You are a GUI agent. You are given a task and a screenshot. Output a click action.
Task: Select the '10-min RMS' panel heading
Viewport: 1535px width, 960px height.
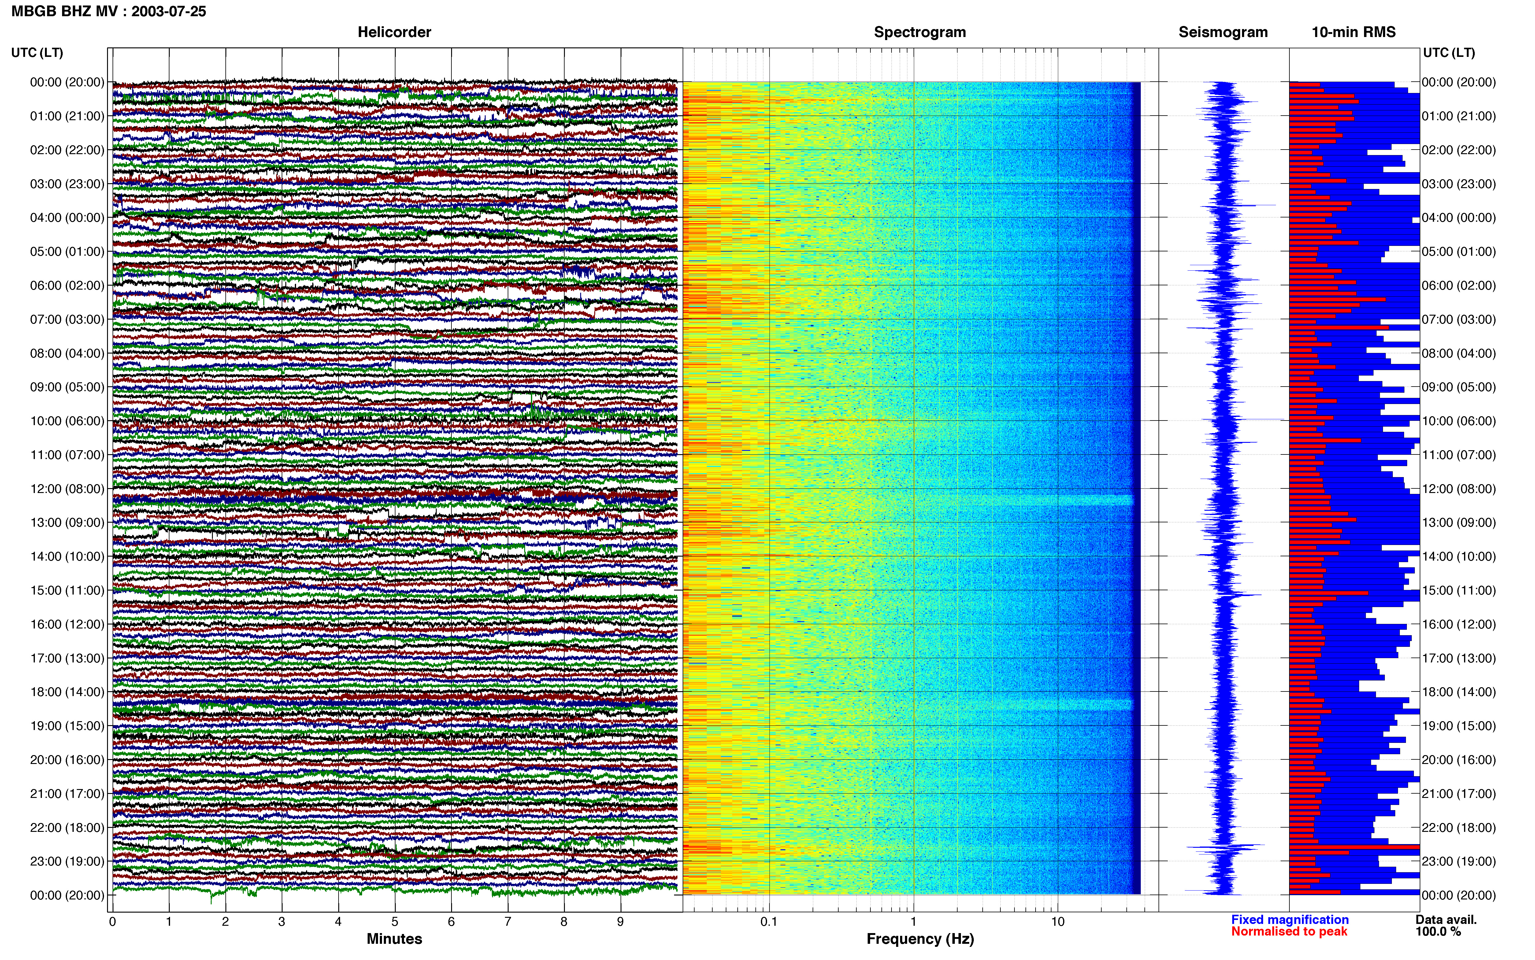coord(1353,32)
